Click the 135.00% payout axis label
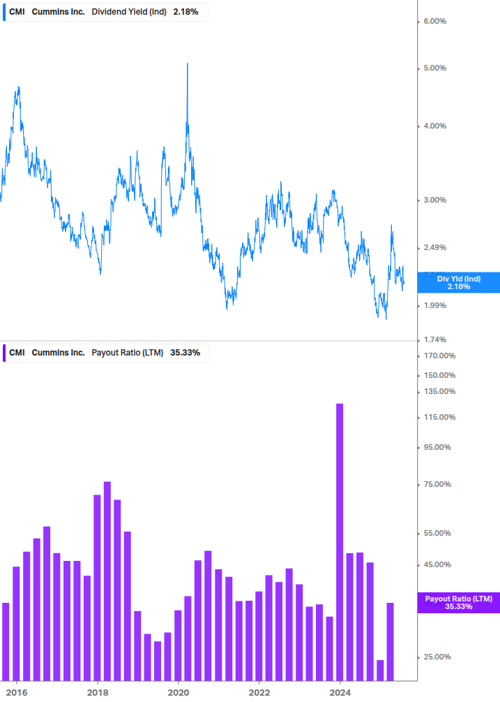The height and width of the screenshot is (702, 500). (439, 392)
